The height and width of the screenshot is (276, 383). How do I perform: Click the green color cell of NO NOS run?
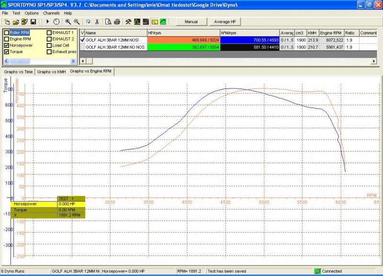click(x=183, y=47)
